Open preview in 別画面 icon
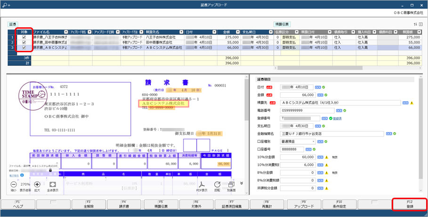 (x=231, y=185)
